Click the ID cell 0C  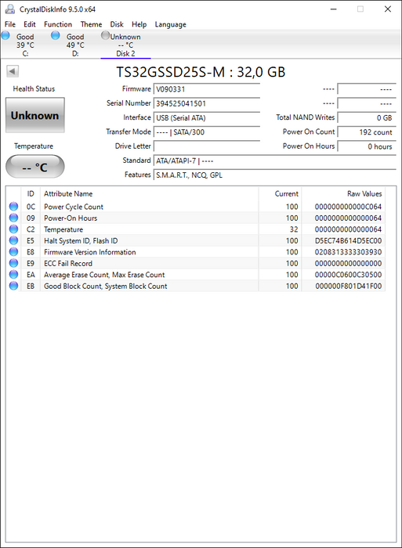(x=31, y=207)
